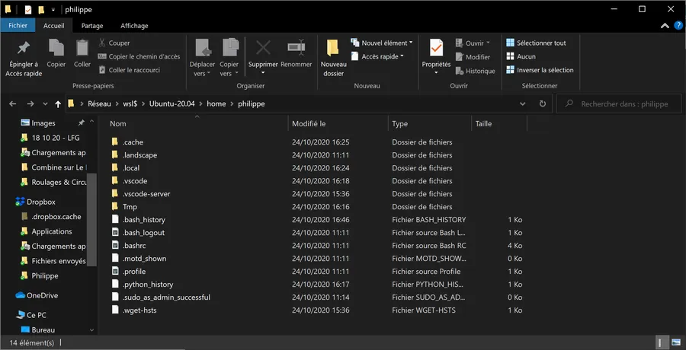686x350 pixels.
Task: Click Sélectionner tout
Action: pos(536,43)
